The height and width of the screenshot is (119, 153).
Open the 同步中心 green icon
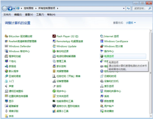[54, 91]
